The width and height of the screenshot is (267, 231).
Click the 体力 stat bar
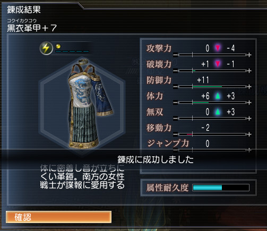[212, 103]
